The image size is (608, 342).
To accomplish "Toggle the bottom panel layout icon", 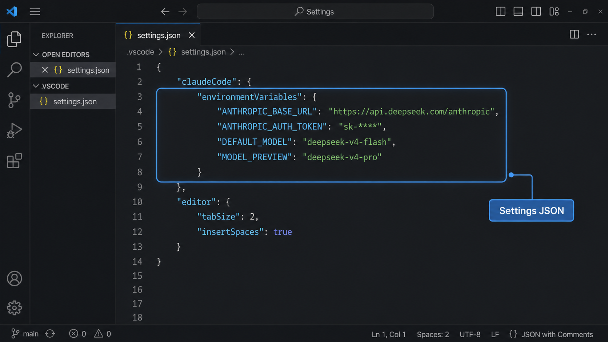I will 518,12.
